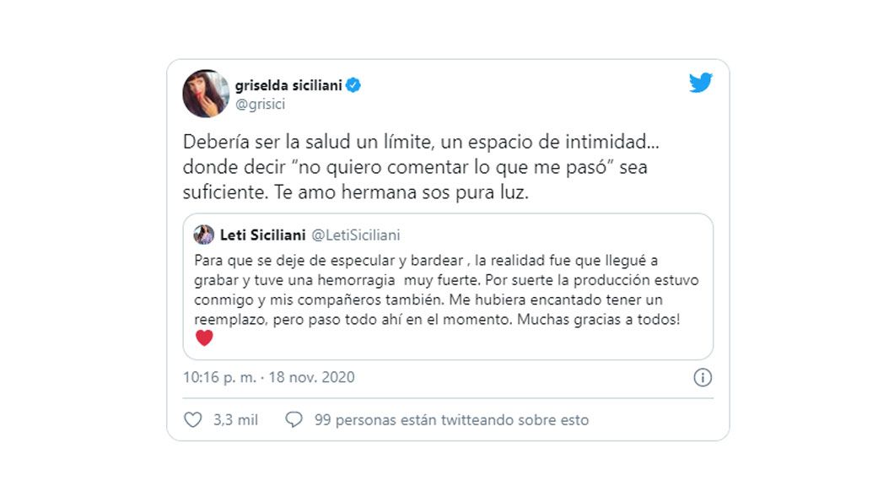The height and width of the screenshot is (486, 894).
Task: Click the red heart emoji in quoted tweet
Action: tap(204, 338)
